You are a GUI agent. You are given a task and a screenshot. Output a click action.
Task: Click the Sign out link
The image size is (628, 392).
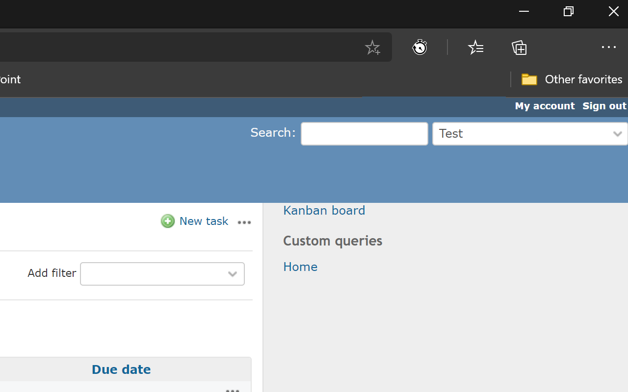(604, 106)
